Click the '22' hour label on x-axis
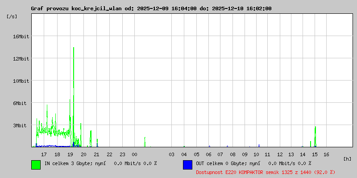The image size is (357, 178). click(x=109, y=154)
